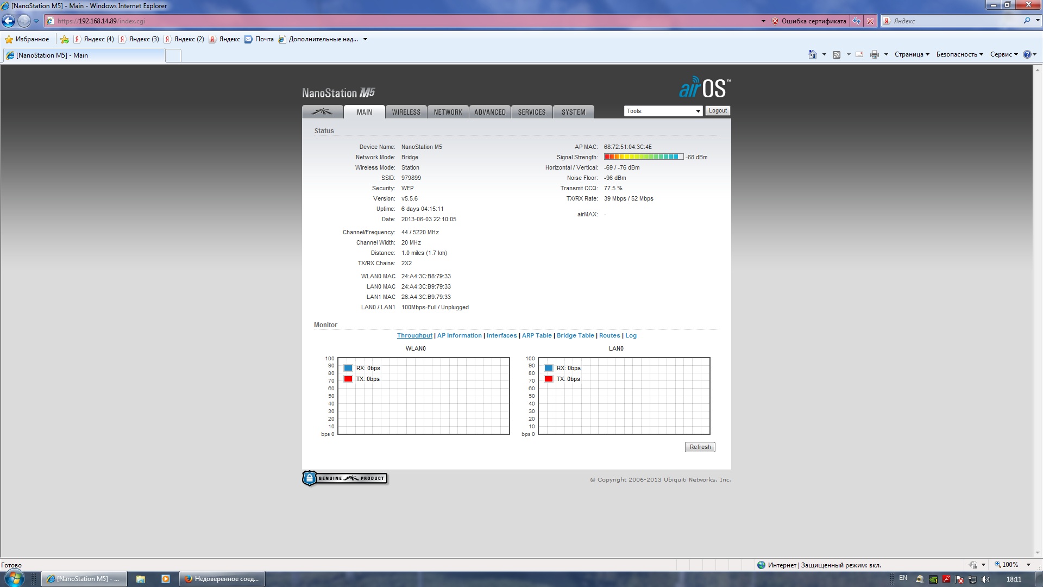Go back with browser Back arrow
1043x587 pixels.
[x=9, y=21]
